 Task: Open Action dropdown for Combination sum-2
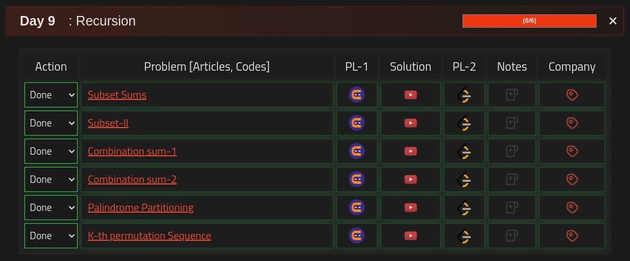tap(51, 179)
